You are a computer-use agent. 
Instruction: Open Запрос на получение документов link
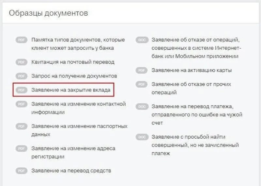coord(74,76)
